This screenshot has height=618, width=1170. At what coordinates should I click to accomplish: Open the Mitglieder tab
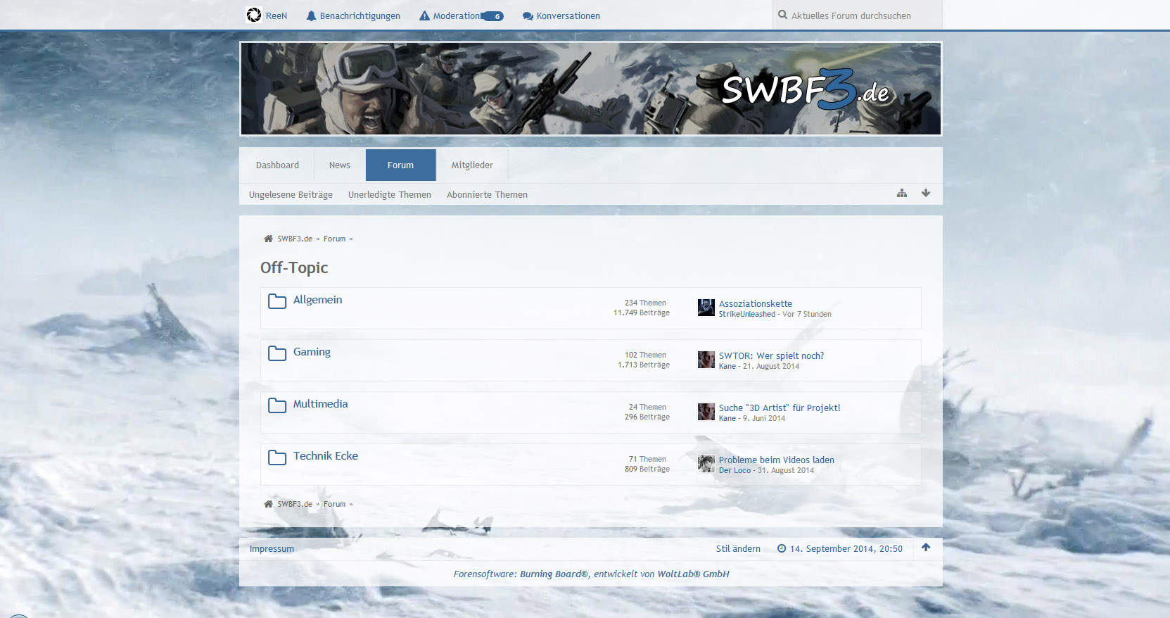[472, 165]
